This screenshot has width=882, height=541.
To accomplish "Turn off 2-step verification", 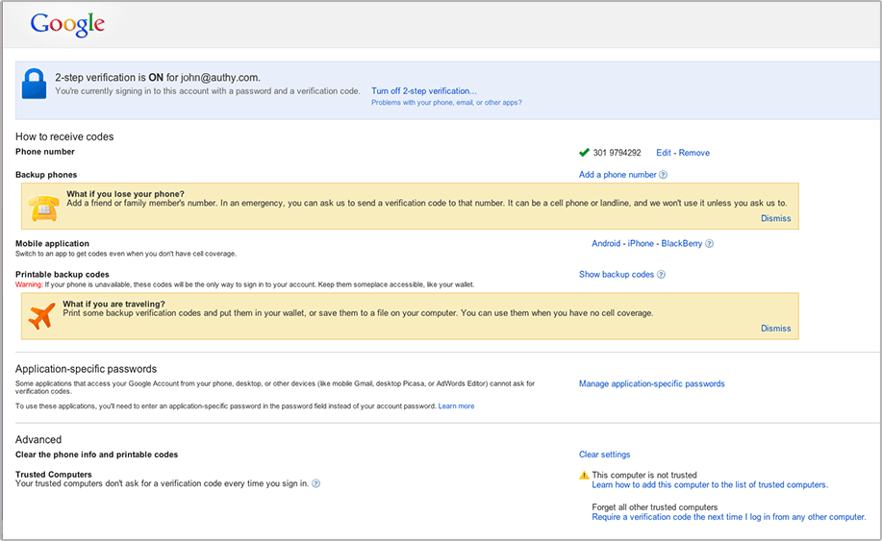I will point(423,91).
